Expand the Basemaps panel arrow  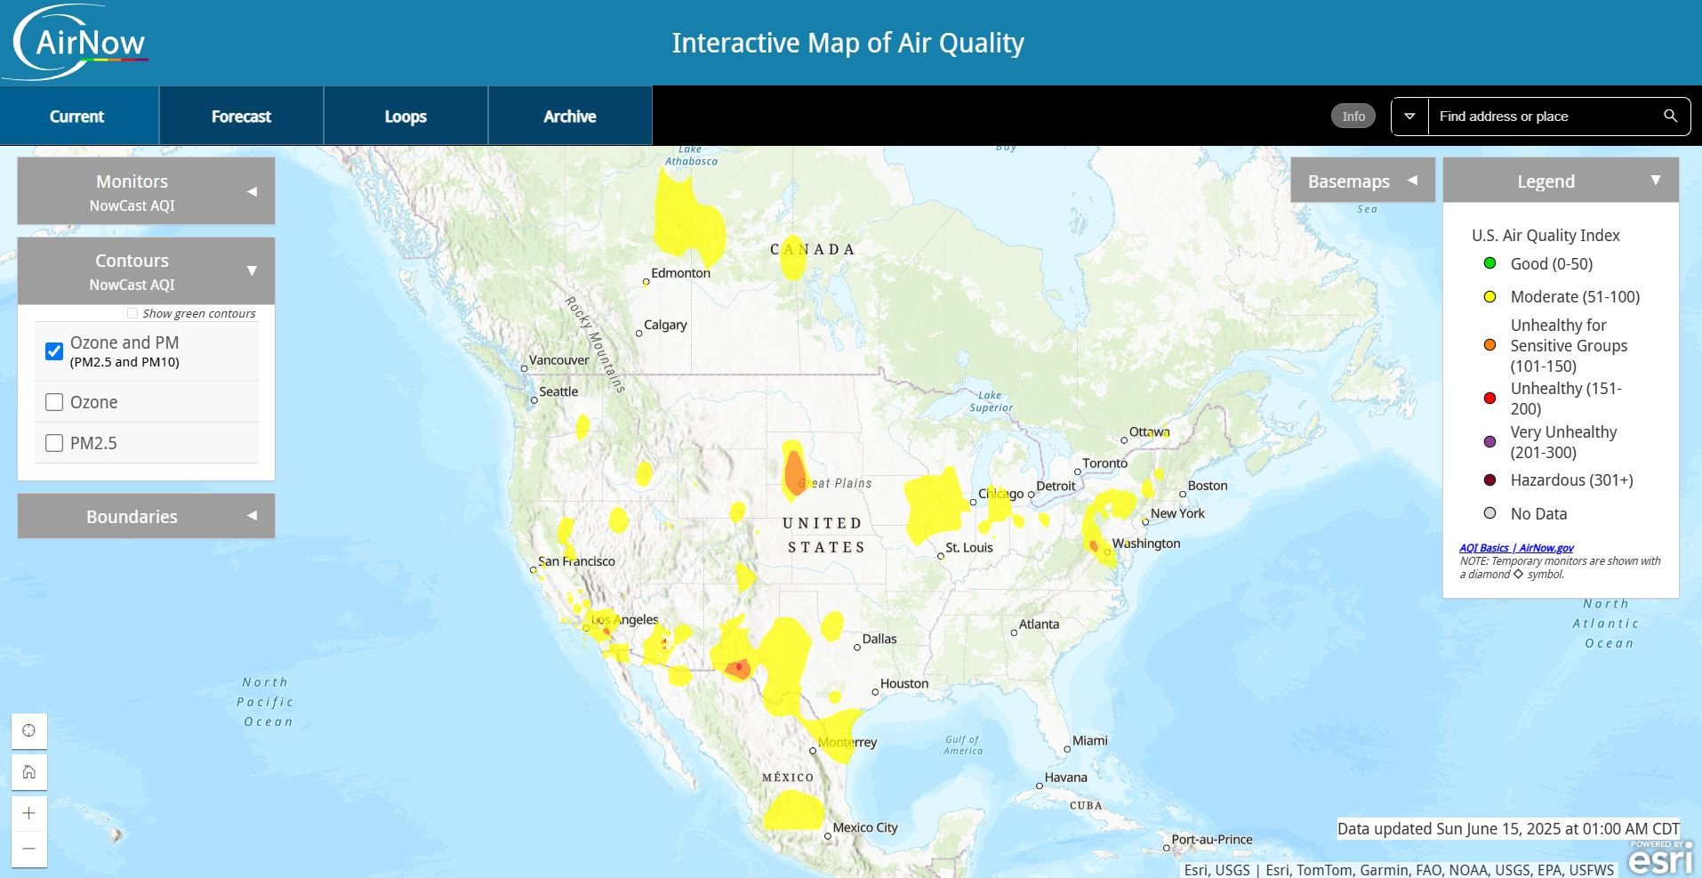tap(1412, 181)
